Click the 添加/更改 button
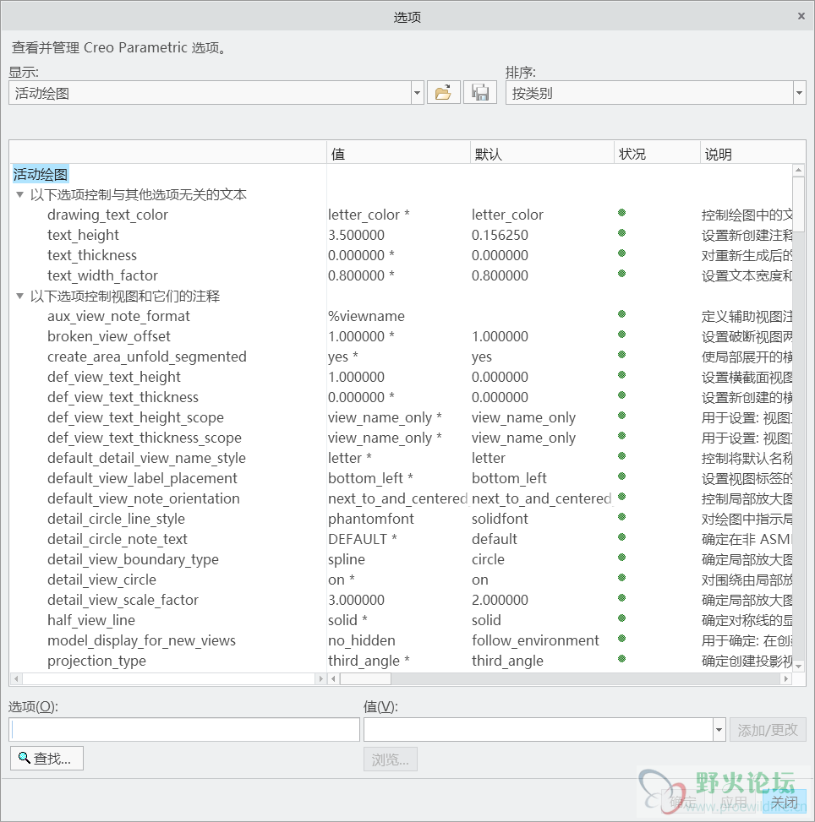Image resolution: width=815 pixels, height=822 pixels. point(768,730)
